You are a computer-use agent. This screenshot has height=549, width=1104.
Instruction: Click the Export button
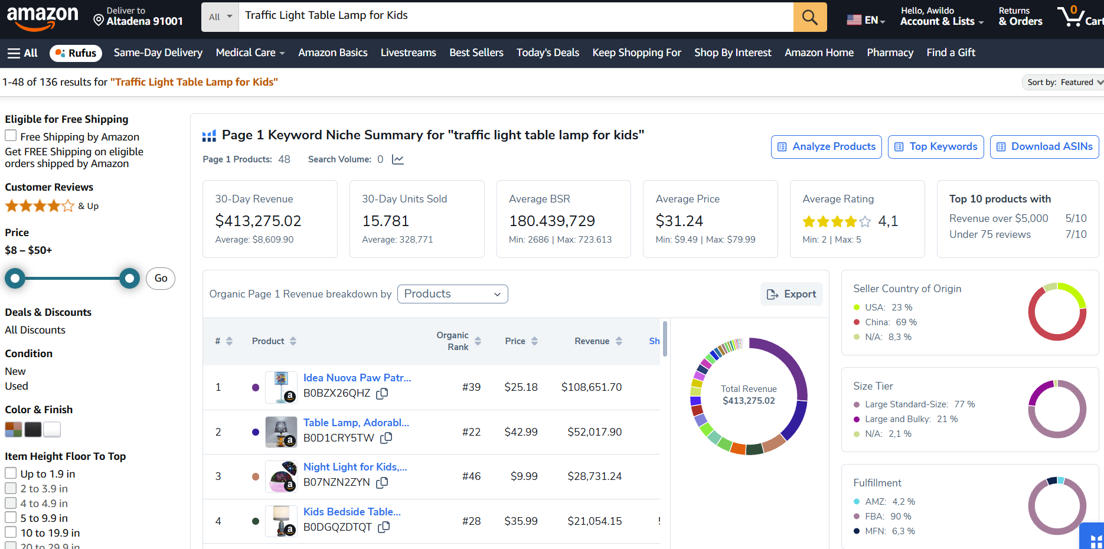(792, 294)
